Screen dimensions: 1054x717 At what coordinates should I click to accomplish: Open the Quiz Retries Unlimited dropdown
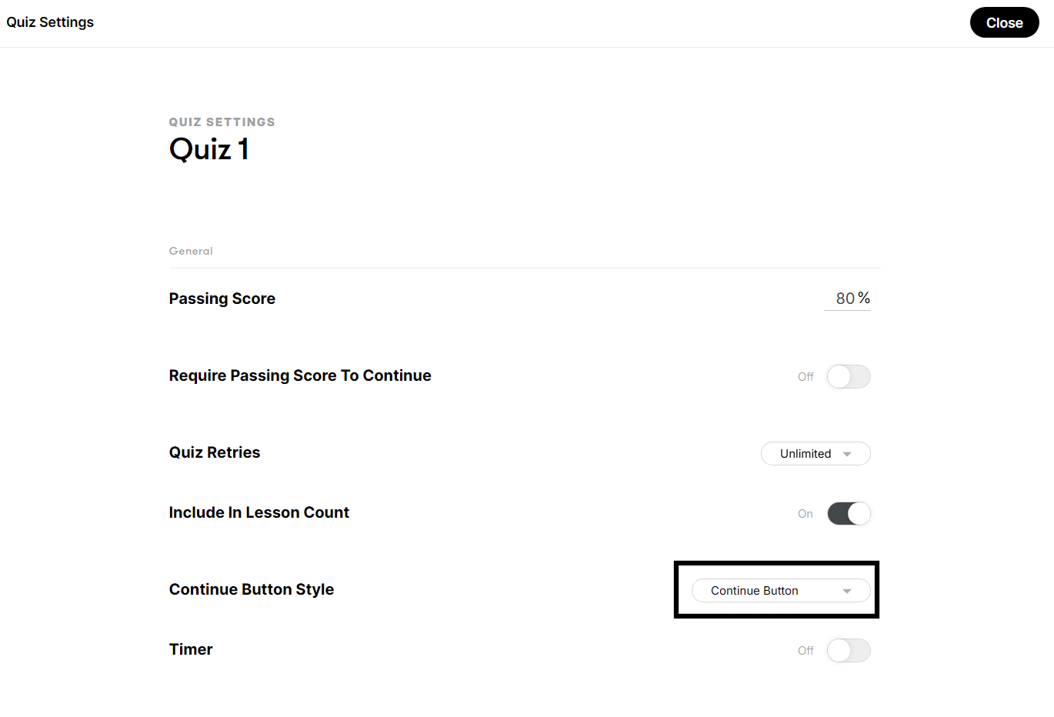[x=816, y=454]
